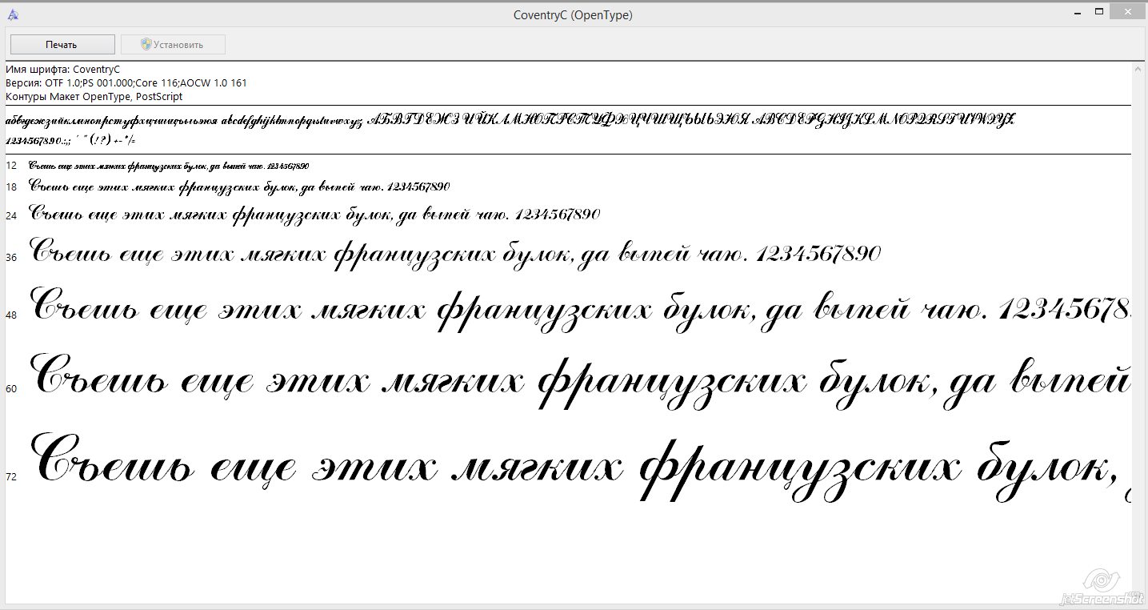Screen dimensions: 1148x610
Task: Click the window title 'CoventryC (OpenType)'
Action: click(x=573, y=14)
